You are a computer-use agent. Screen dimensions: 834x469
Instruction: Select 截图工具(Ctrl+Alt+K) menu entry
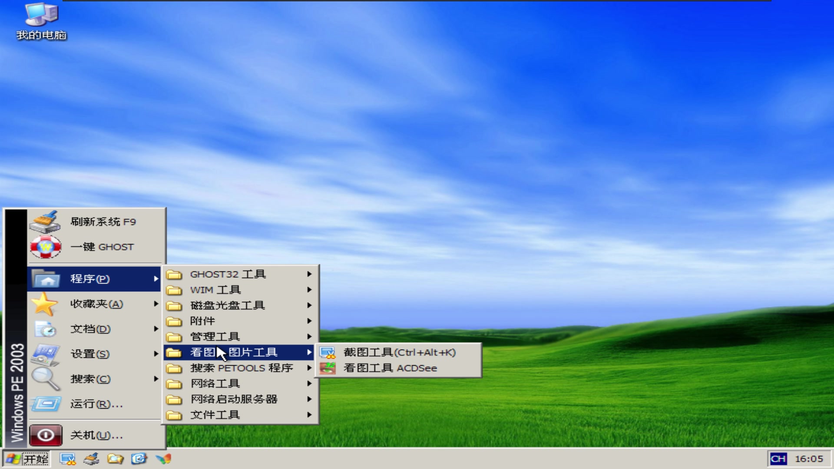coord(398,353)
